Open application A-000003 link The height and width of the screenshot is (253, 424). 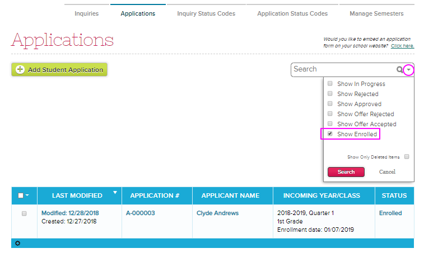pyautogui.click(x=141, y=213)
